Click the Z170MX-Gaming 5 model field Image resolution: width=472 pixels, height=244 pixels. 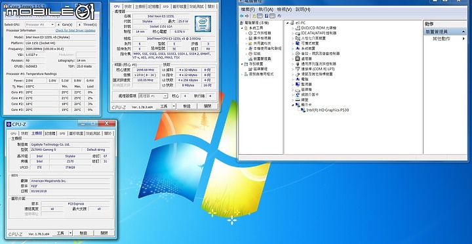tap(56, 150)
